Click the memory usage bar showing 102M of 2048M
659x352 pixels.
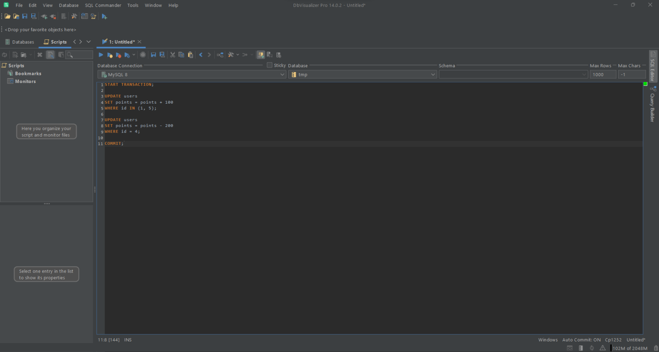629,348
